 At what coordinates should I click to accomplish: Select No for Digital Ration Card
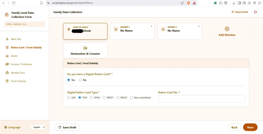(x=80, y=80)
